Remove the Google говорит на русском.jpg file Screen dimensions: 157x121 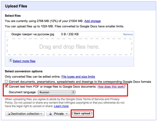(x=128, y=34)
